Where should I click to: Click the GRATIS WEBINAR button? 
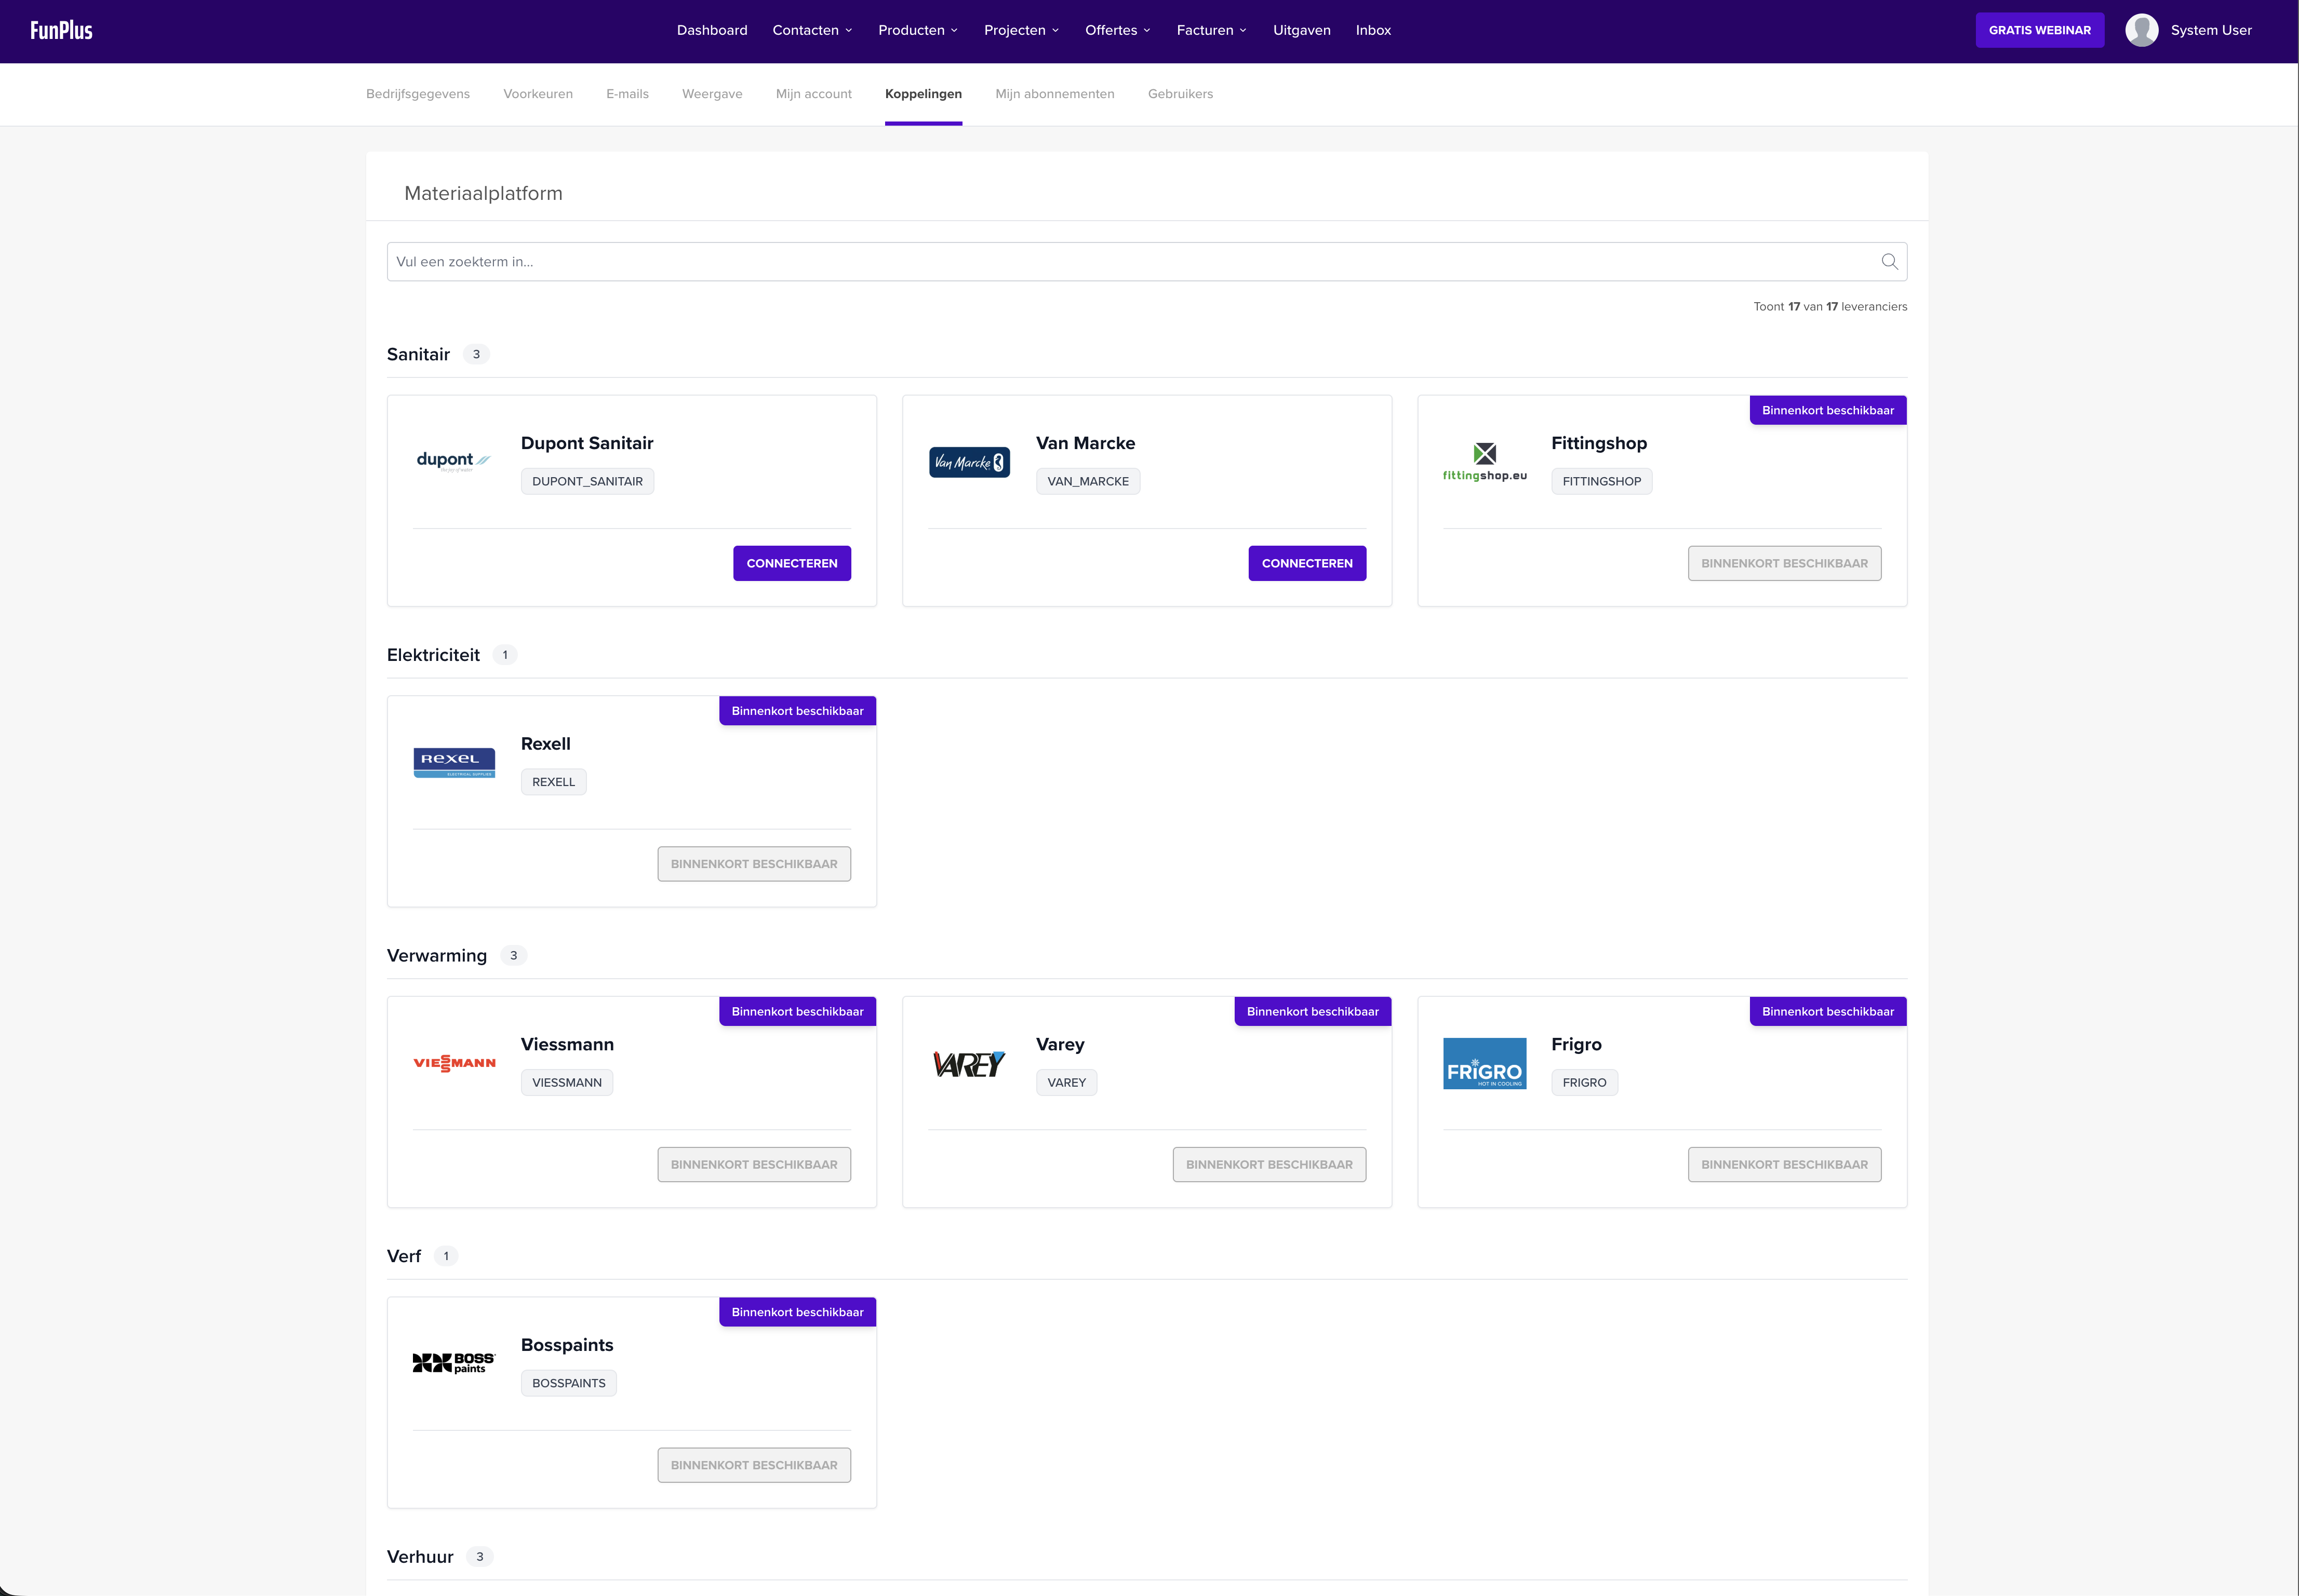pyautogui.click(x=2040, y=30)
